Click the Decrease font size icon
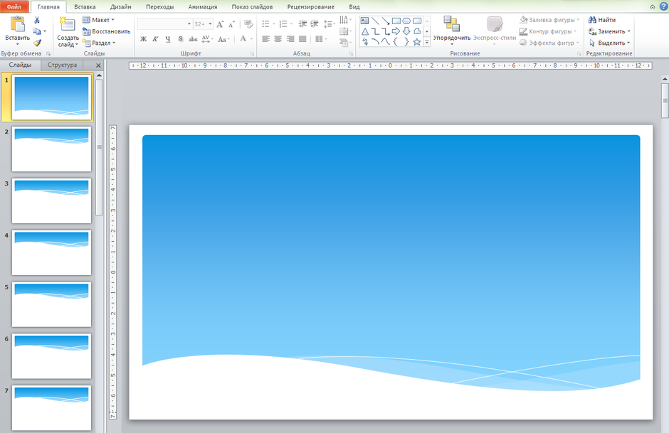Screen dimensions: 669x433 click(231, 24)
